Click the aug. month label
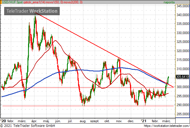 [83, 121]
